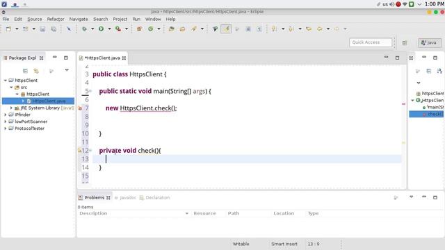Click the Run with coverage icon

click(x=118, y=29)
